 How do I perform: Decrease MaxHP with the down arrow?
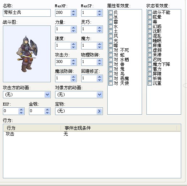(x=73, y=15)
